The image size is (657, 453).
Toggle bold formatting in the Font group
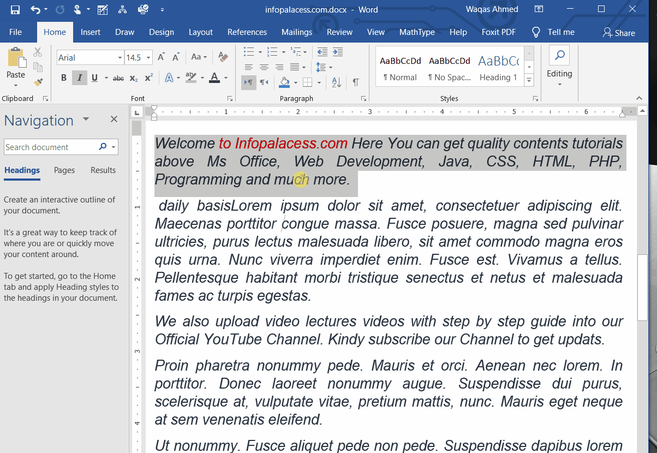[x=63, y=78]
